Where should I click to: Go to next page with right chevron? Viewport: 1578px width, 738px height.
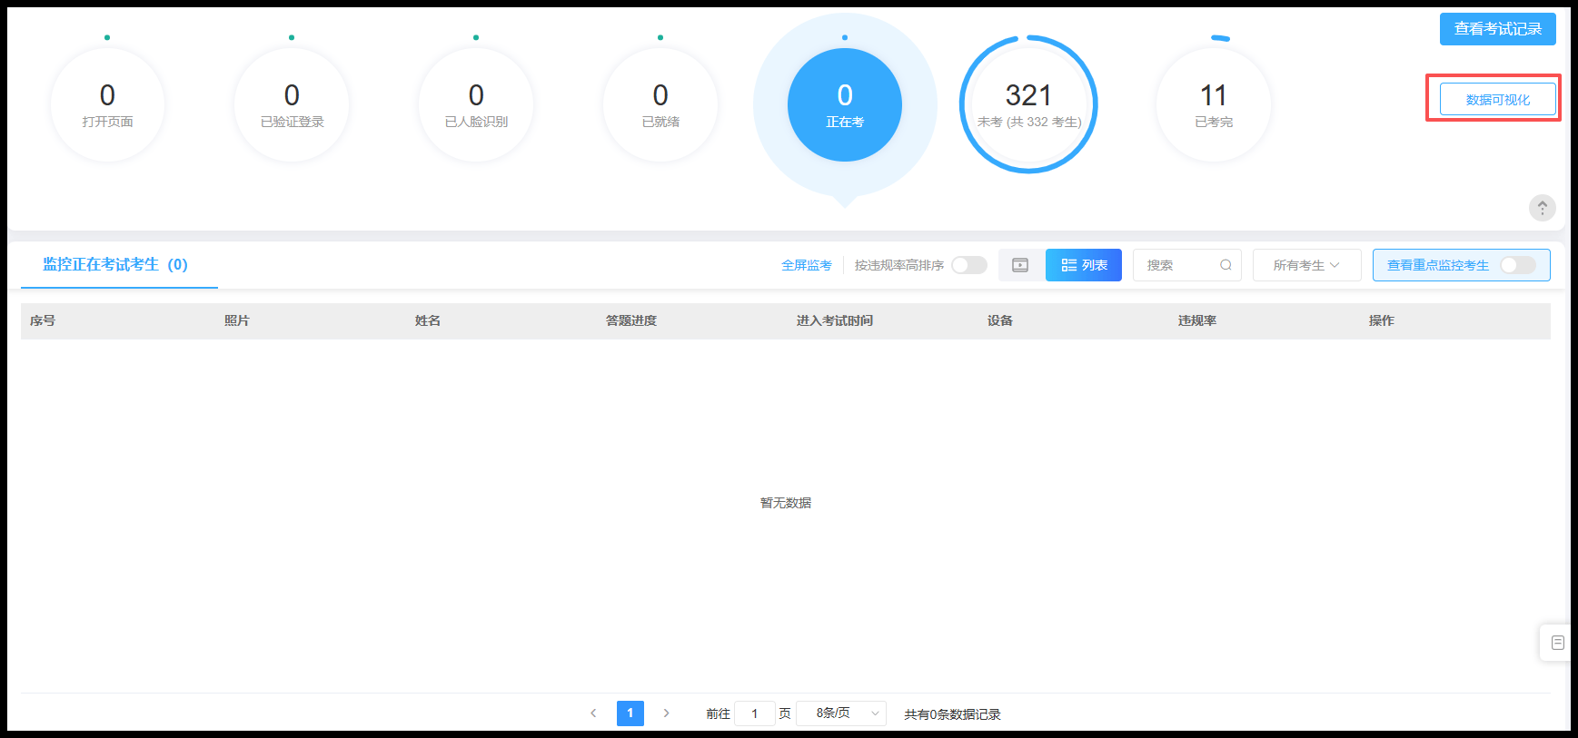pos(666,713)
